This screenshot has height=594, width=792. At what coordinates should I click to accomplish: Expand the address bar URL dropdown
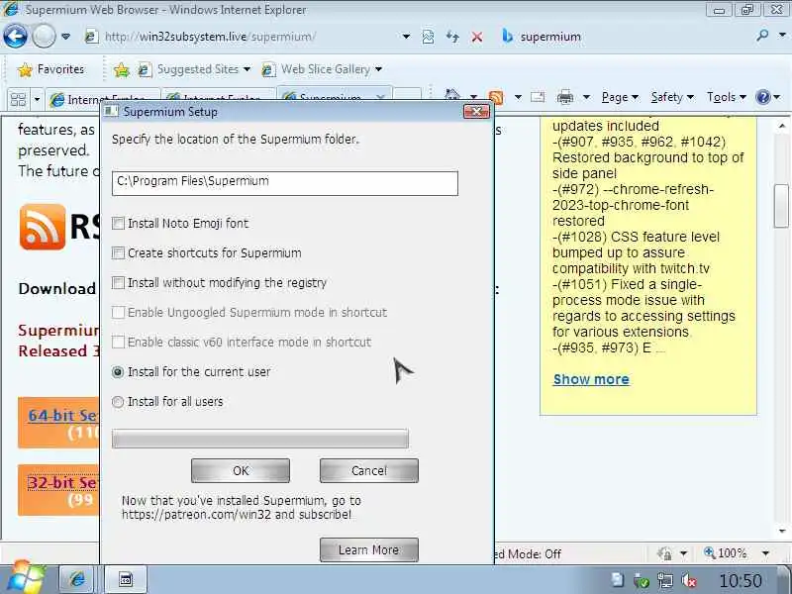[406, 37]
